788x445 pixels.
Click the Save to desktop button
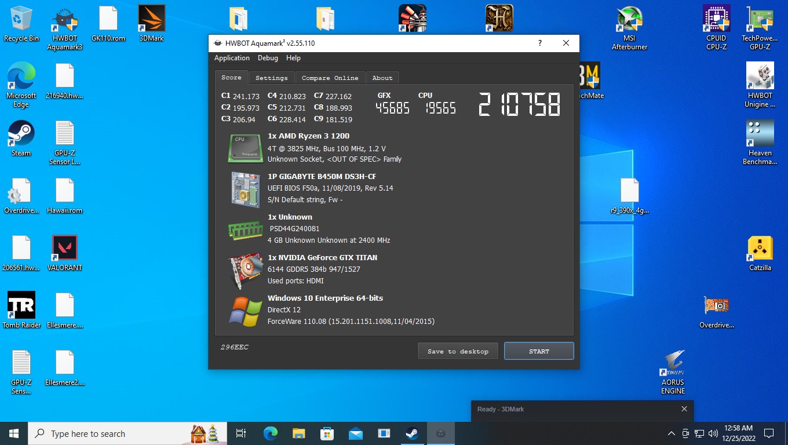coord(458,351)
